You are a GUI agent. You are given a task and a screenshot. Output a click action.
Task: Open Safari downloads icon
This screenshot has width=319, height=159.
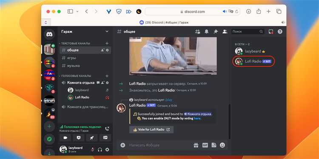click(248, 11)
